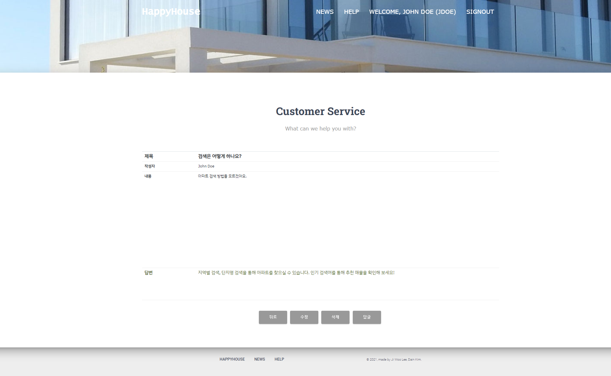611x376 pixels.
Task: Click the Customer Service page heading
Action: (x=321, y=111)
